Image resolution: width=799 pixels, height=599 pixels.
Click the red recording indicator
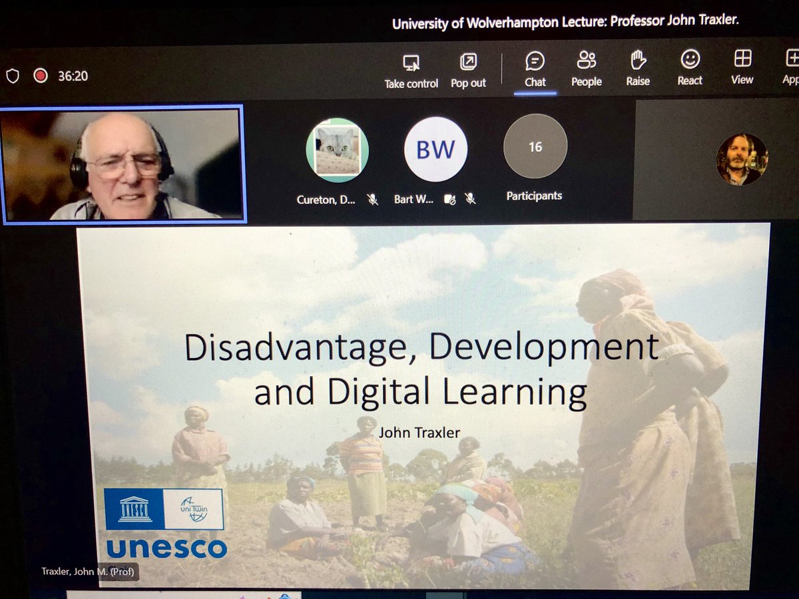(x=41, y=75)
